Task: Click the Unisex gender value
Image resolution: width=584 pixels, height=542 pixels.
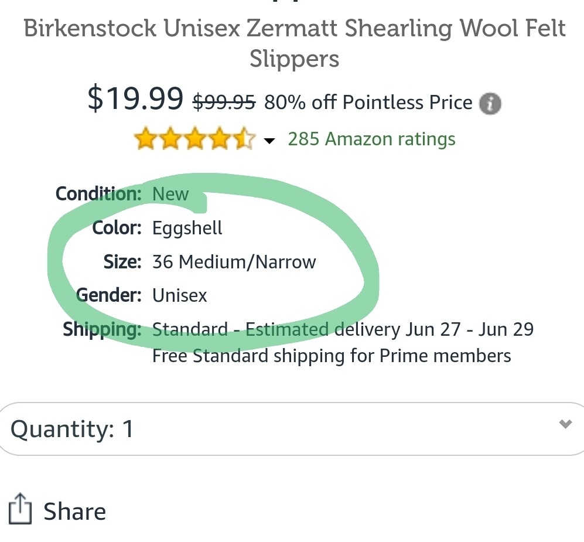Action: [180, 295]
